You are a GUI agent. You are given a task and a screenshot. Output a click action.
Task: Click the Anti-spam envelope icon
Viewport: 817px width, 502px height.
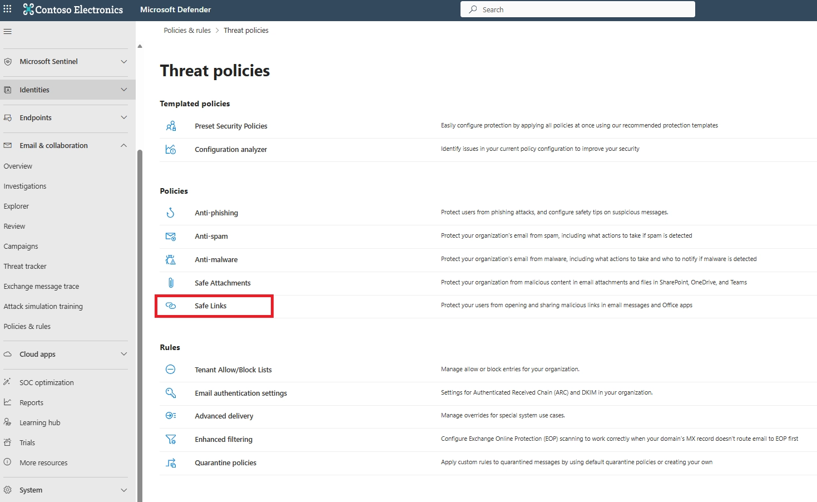(x=171, y=236)
